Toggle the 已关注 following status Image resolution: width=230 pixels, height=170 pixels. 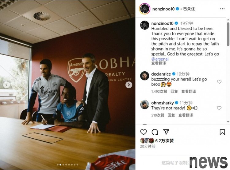[189, 9]
